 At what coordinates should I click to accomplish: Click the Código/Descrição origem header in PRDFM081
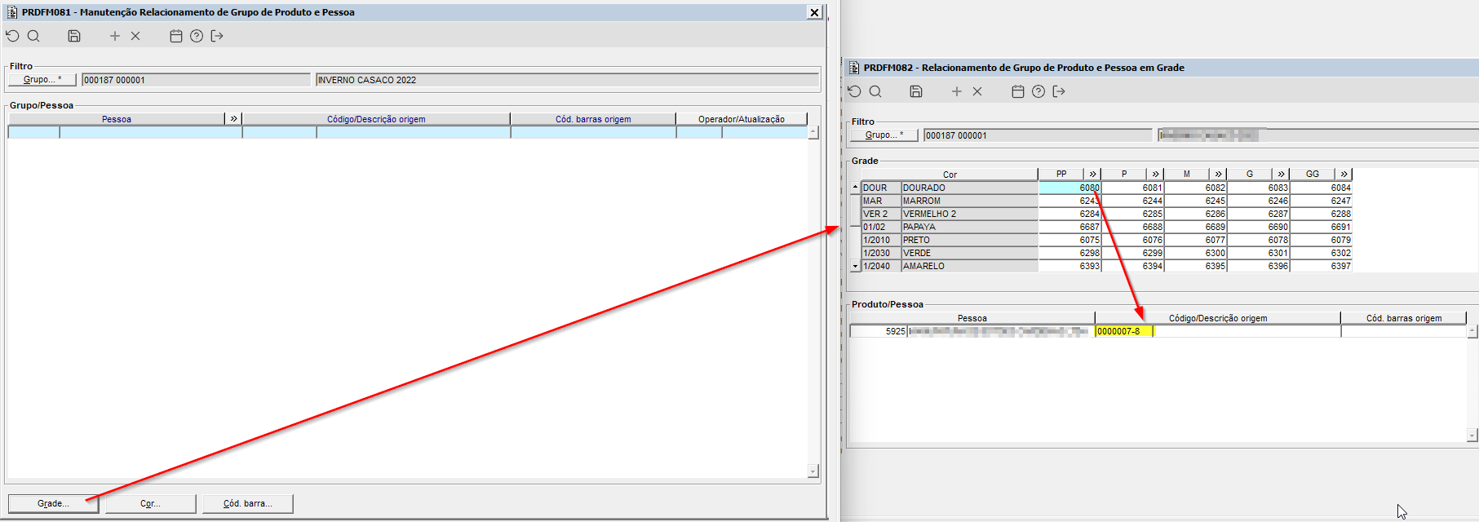[376, 119]
